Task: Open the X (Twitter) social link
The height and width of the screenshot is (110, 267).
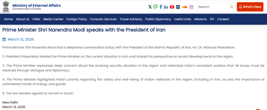Action: [x=150, y=7]
